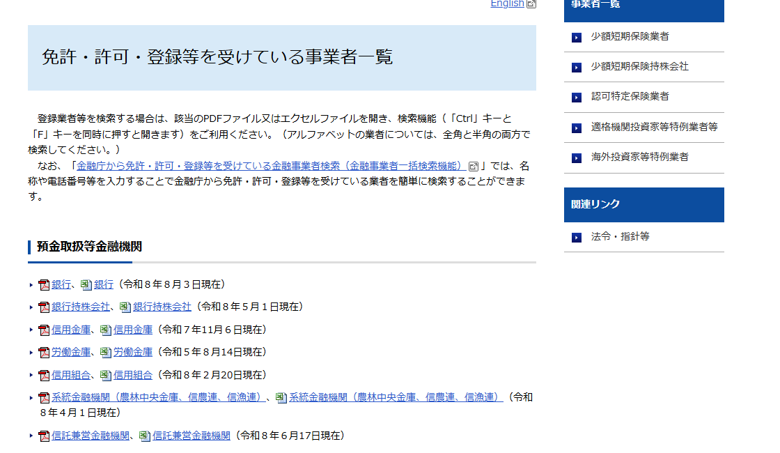Screen dimensions: 780x453
Task: Open 系統金融機関 PDF link
Action: click(159, 397)
